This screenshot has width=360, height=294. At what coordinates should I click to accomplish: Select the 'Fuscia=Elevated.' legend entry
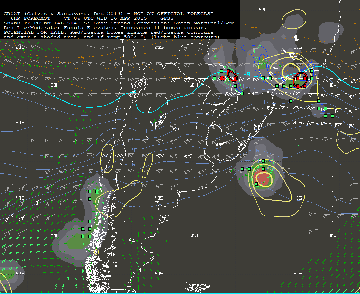[91, 28]
